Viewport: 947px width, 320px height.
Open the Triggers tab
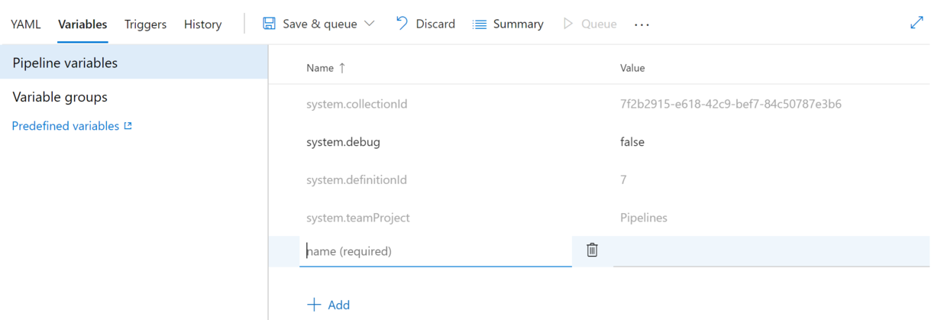pos(145,24)
